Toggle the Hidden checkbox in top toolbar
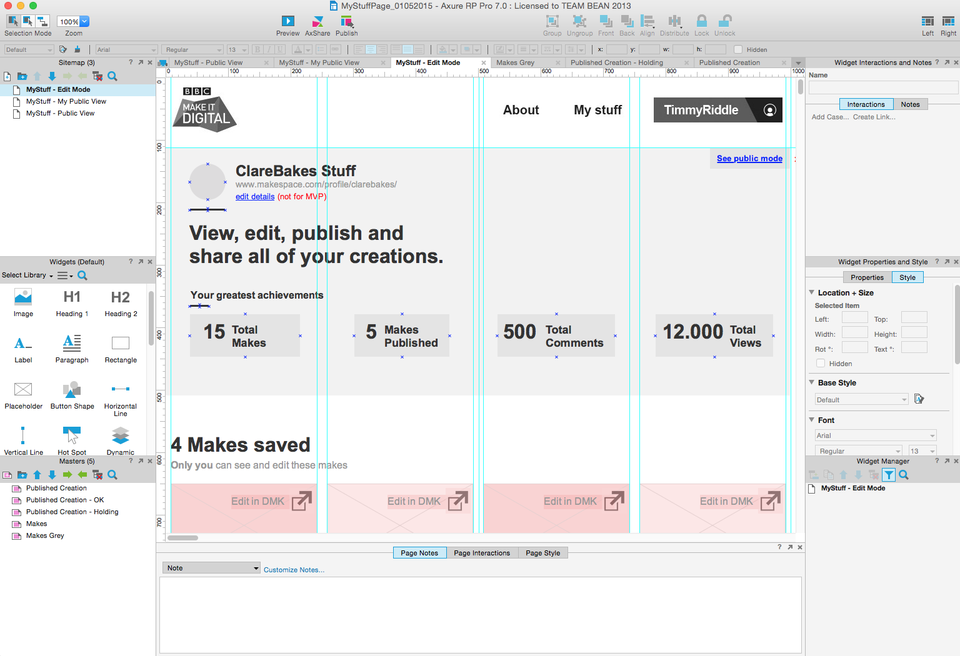 tap(738, 49)
